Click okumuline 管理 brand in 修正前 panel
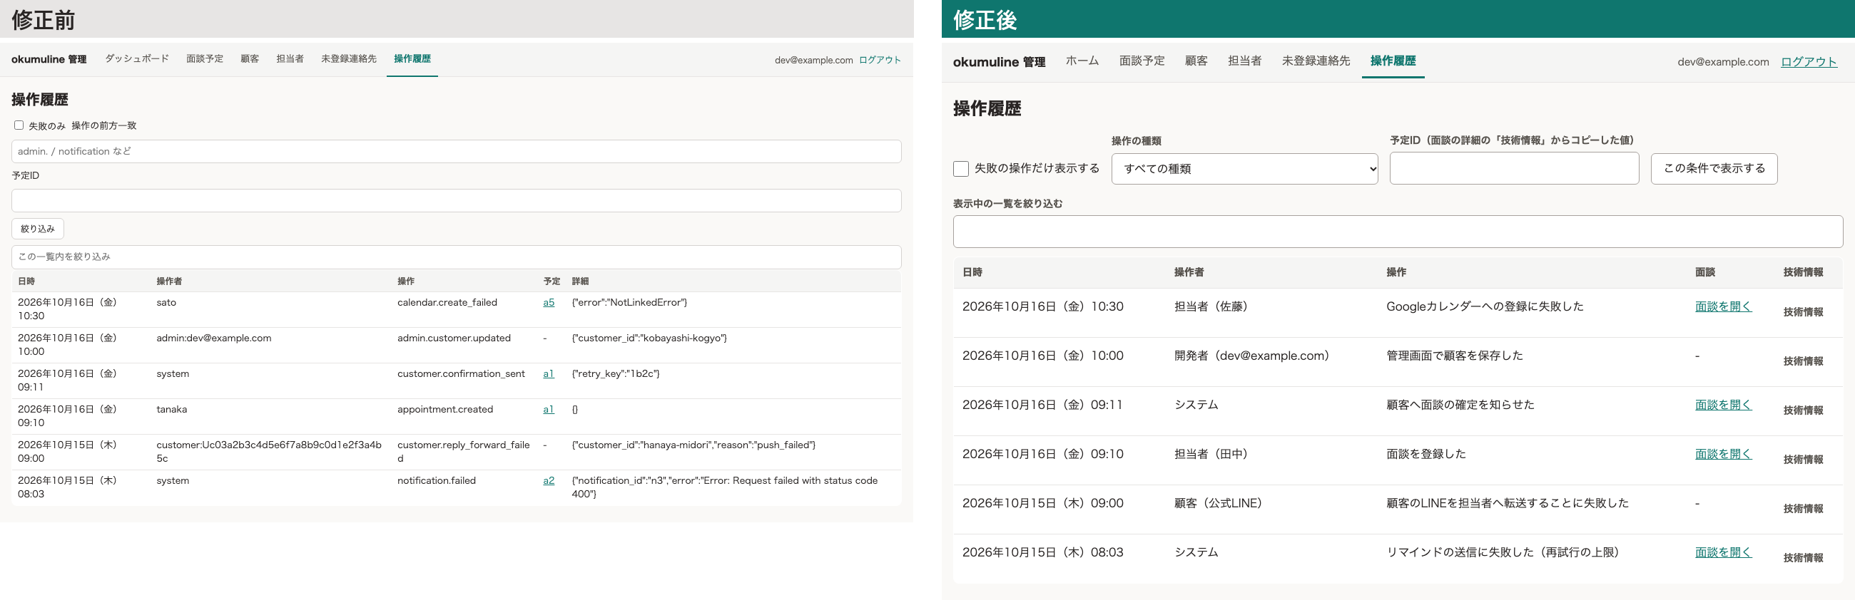 tap(49, 59)
